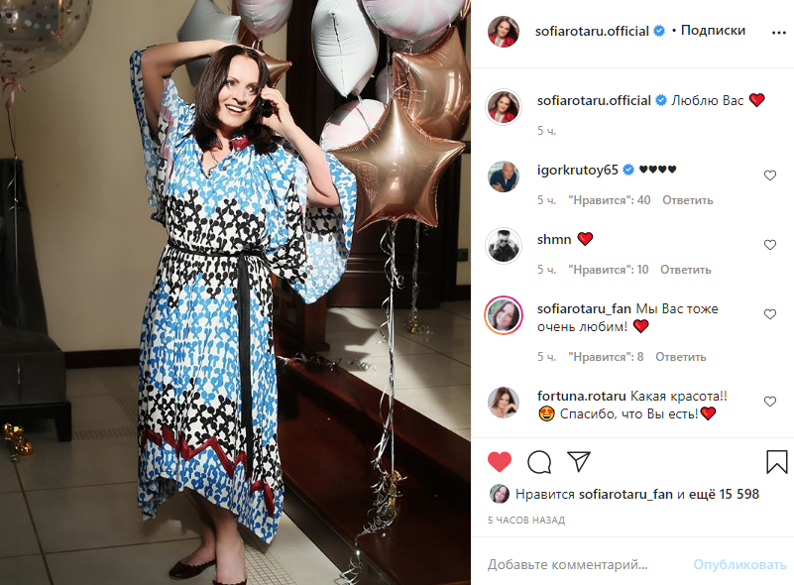Open the three-dot more options menu
794x585 pixels.
click(x=779, y=33)
